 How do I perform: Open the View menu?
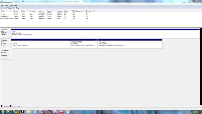(x=11, y=5)
